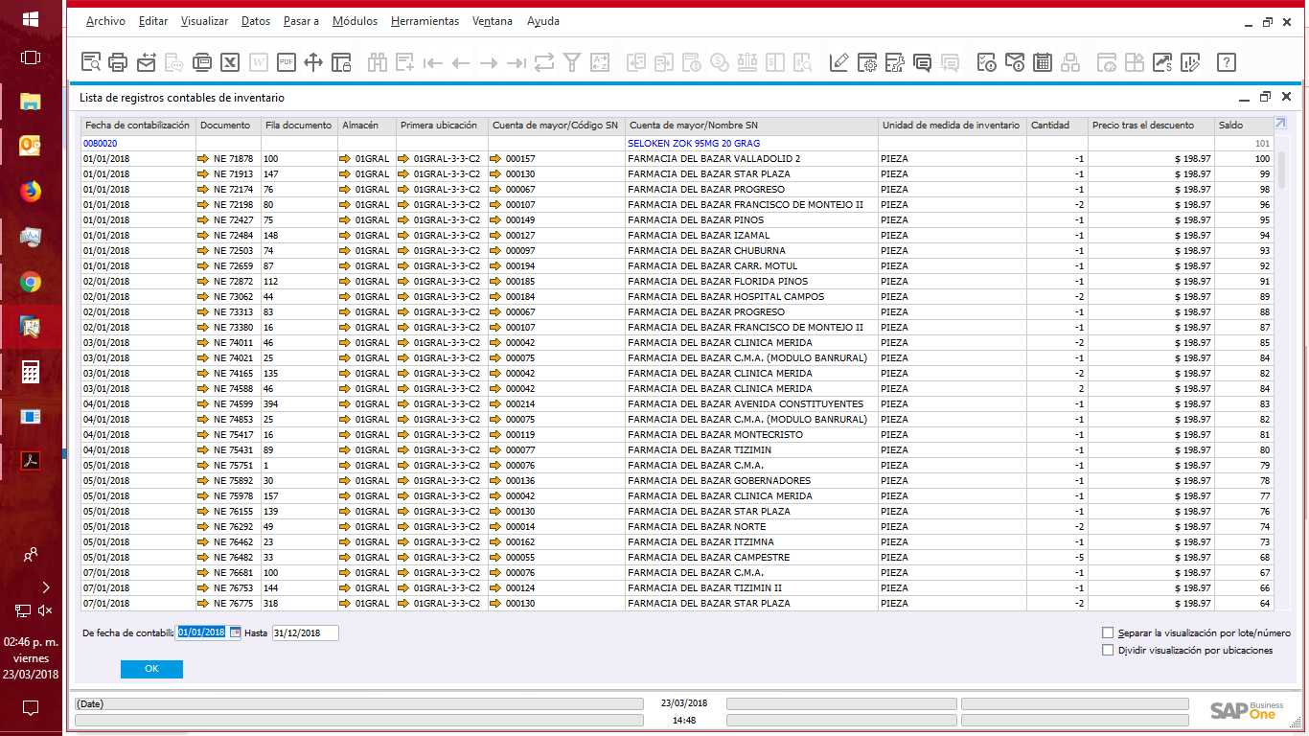Follow the link arrow for account 000130 on row NE 71913
The image size is (1309, 736).
[496, 174]
